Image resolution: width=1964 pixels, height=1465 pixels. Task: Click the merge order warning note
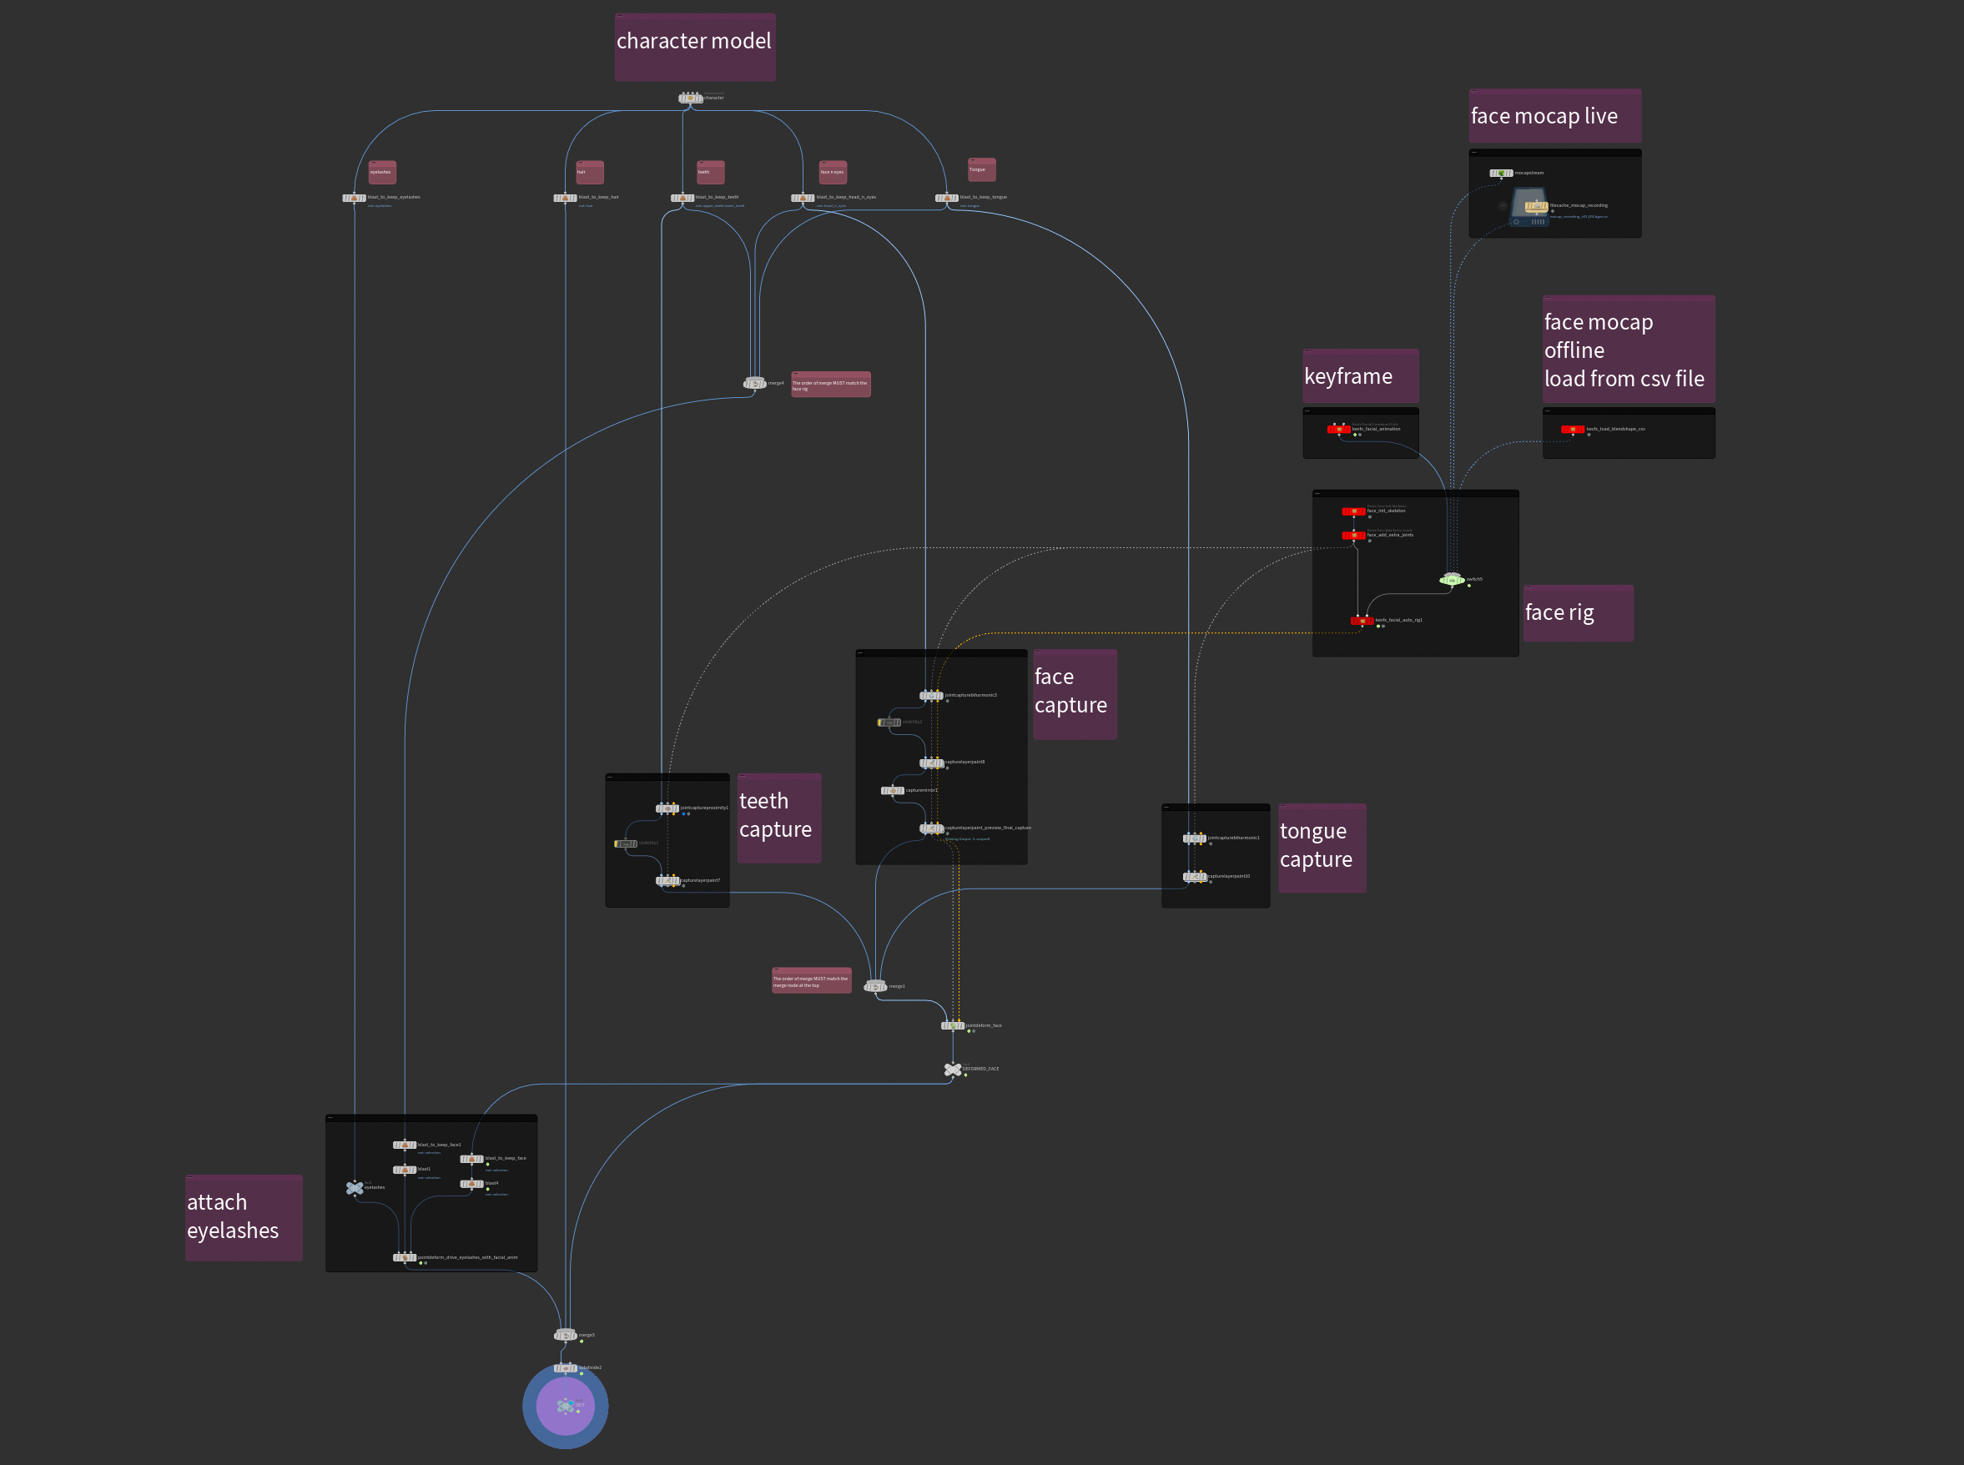[831, 383]
